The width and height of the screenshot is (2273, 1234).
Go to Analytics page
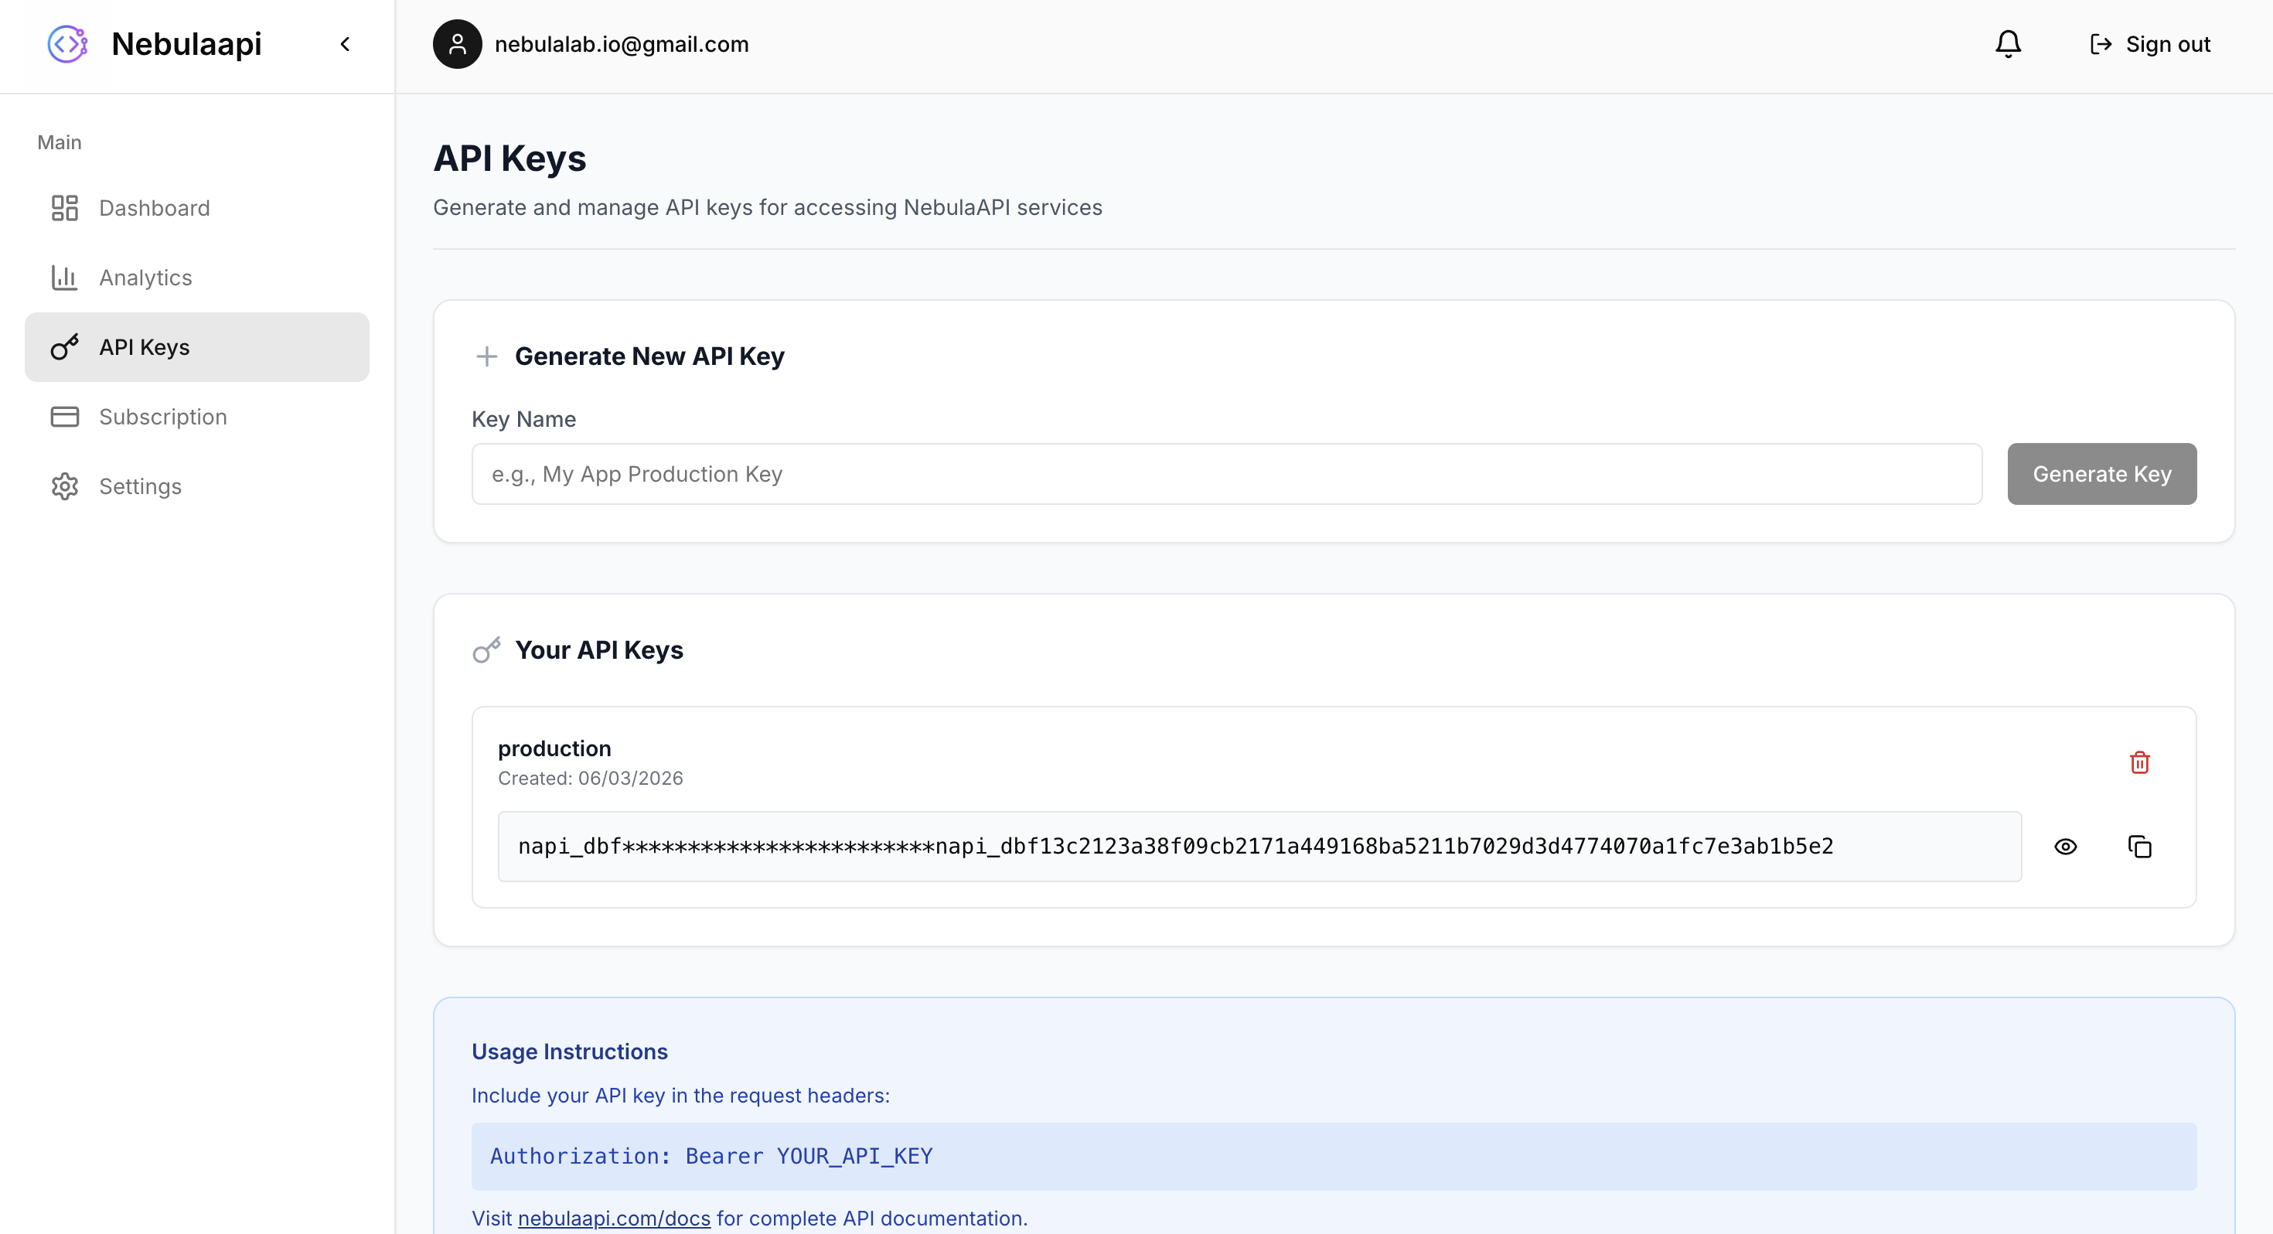pos(145,278)
